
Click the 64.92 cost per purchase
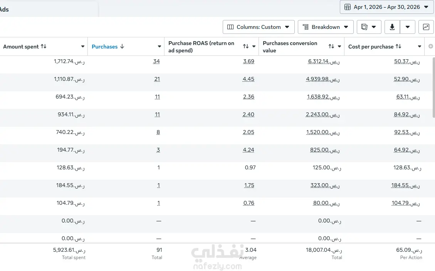[x=407, y=150]
